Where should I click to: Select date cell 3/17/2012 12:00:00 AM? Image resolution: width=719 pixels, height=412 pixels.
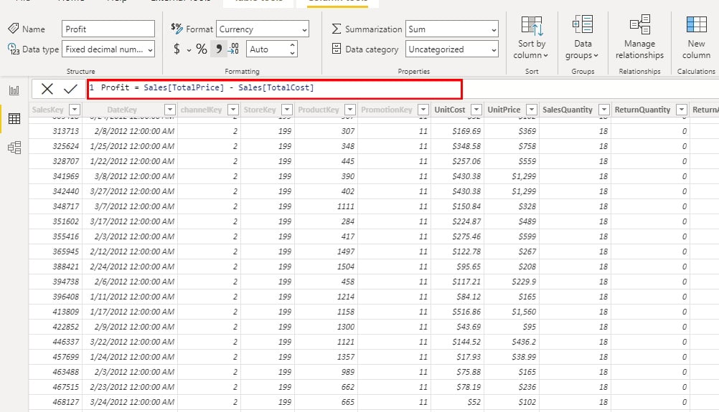pyautogui.click(x=130, y=221)
